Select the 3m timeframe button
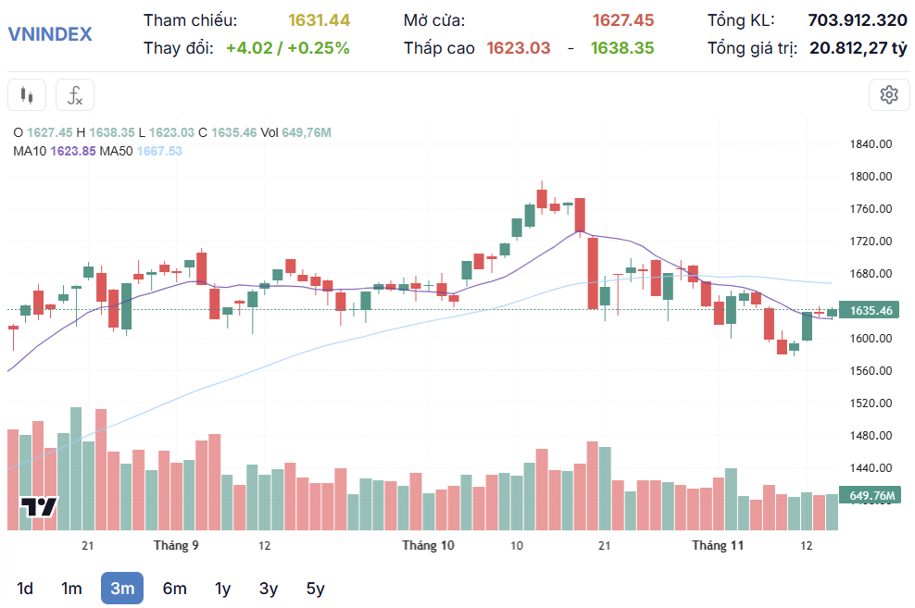Screen dimensions: 915x608 coord(122,589)
